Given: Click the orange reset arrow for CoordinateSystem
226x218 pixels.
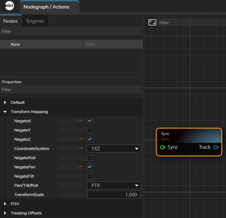Looking at the screenshot, I should point(80,149).
